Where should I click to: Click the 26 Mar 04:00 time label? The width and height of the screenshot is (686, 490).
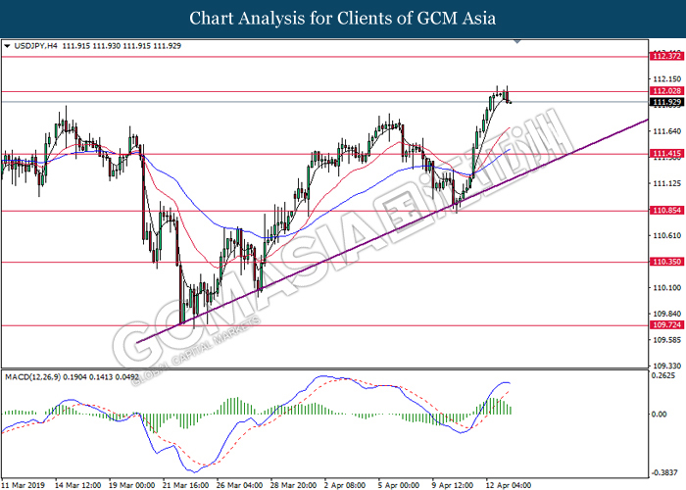pos(240,485)
